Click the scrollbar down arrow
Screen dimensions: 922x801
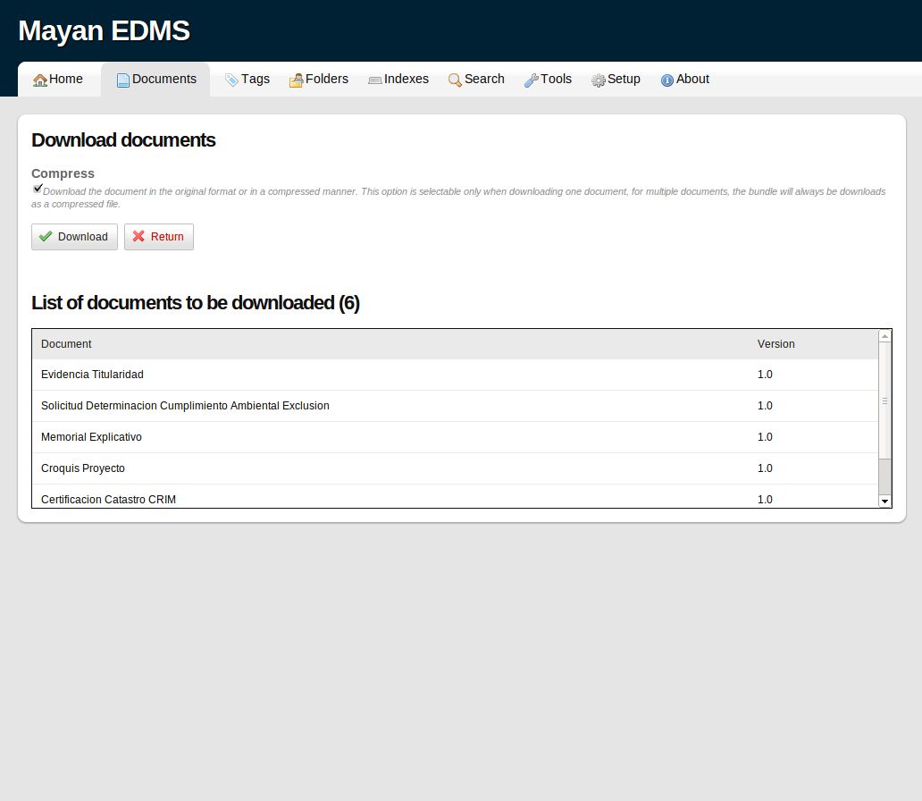click(x=884, y=502)
